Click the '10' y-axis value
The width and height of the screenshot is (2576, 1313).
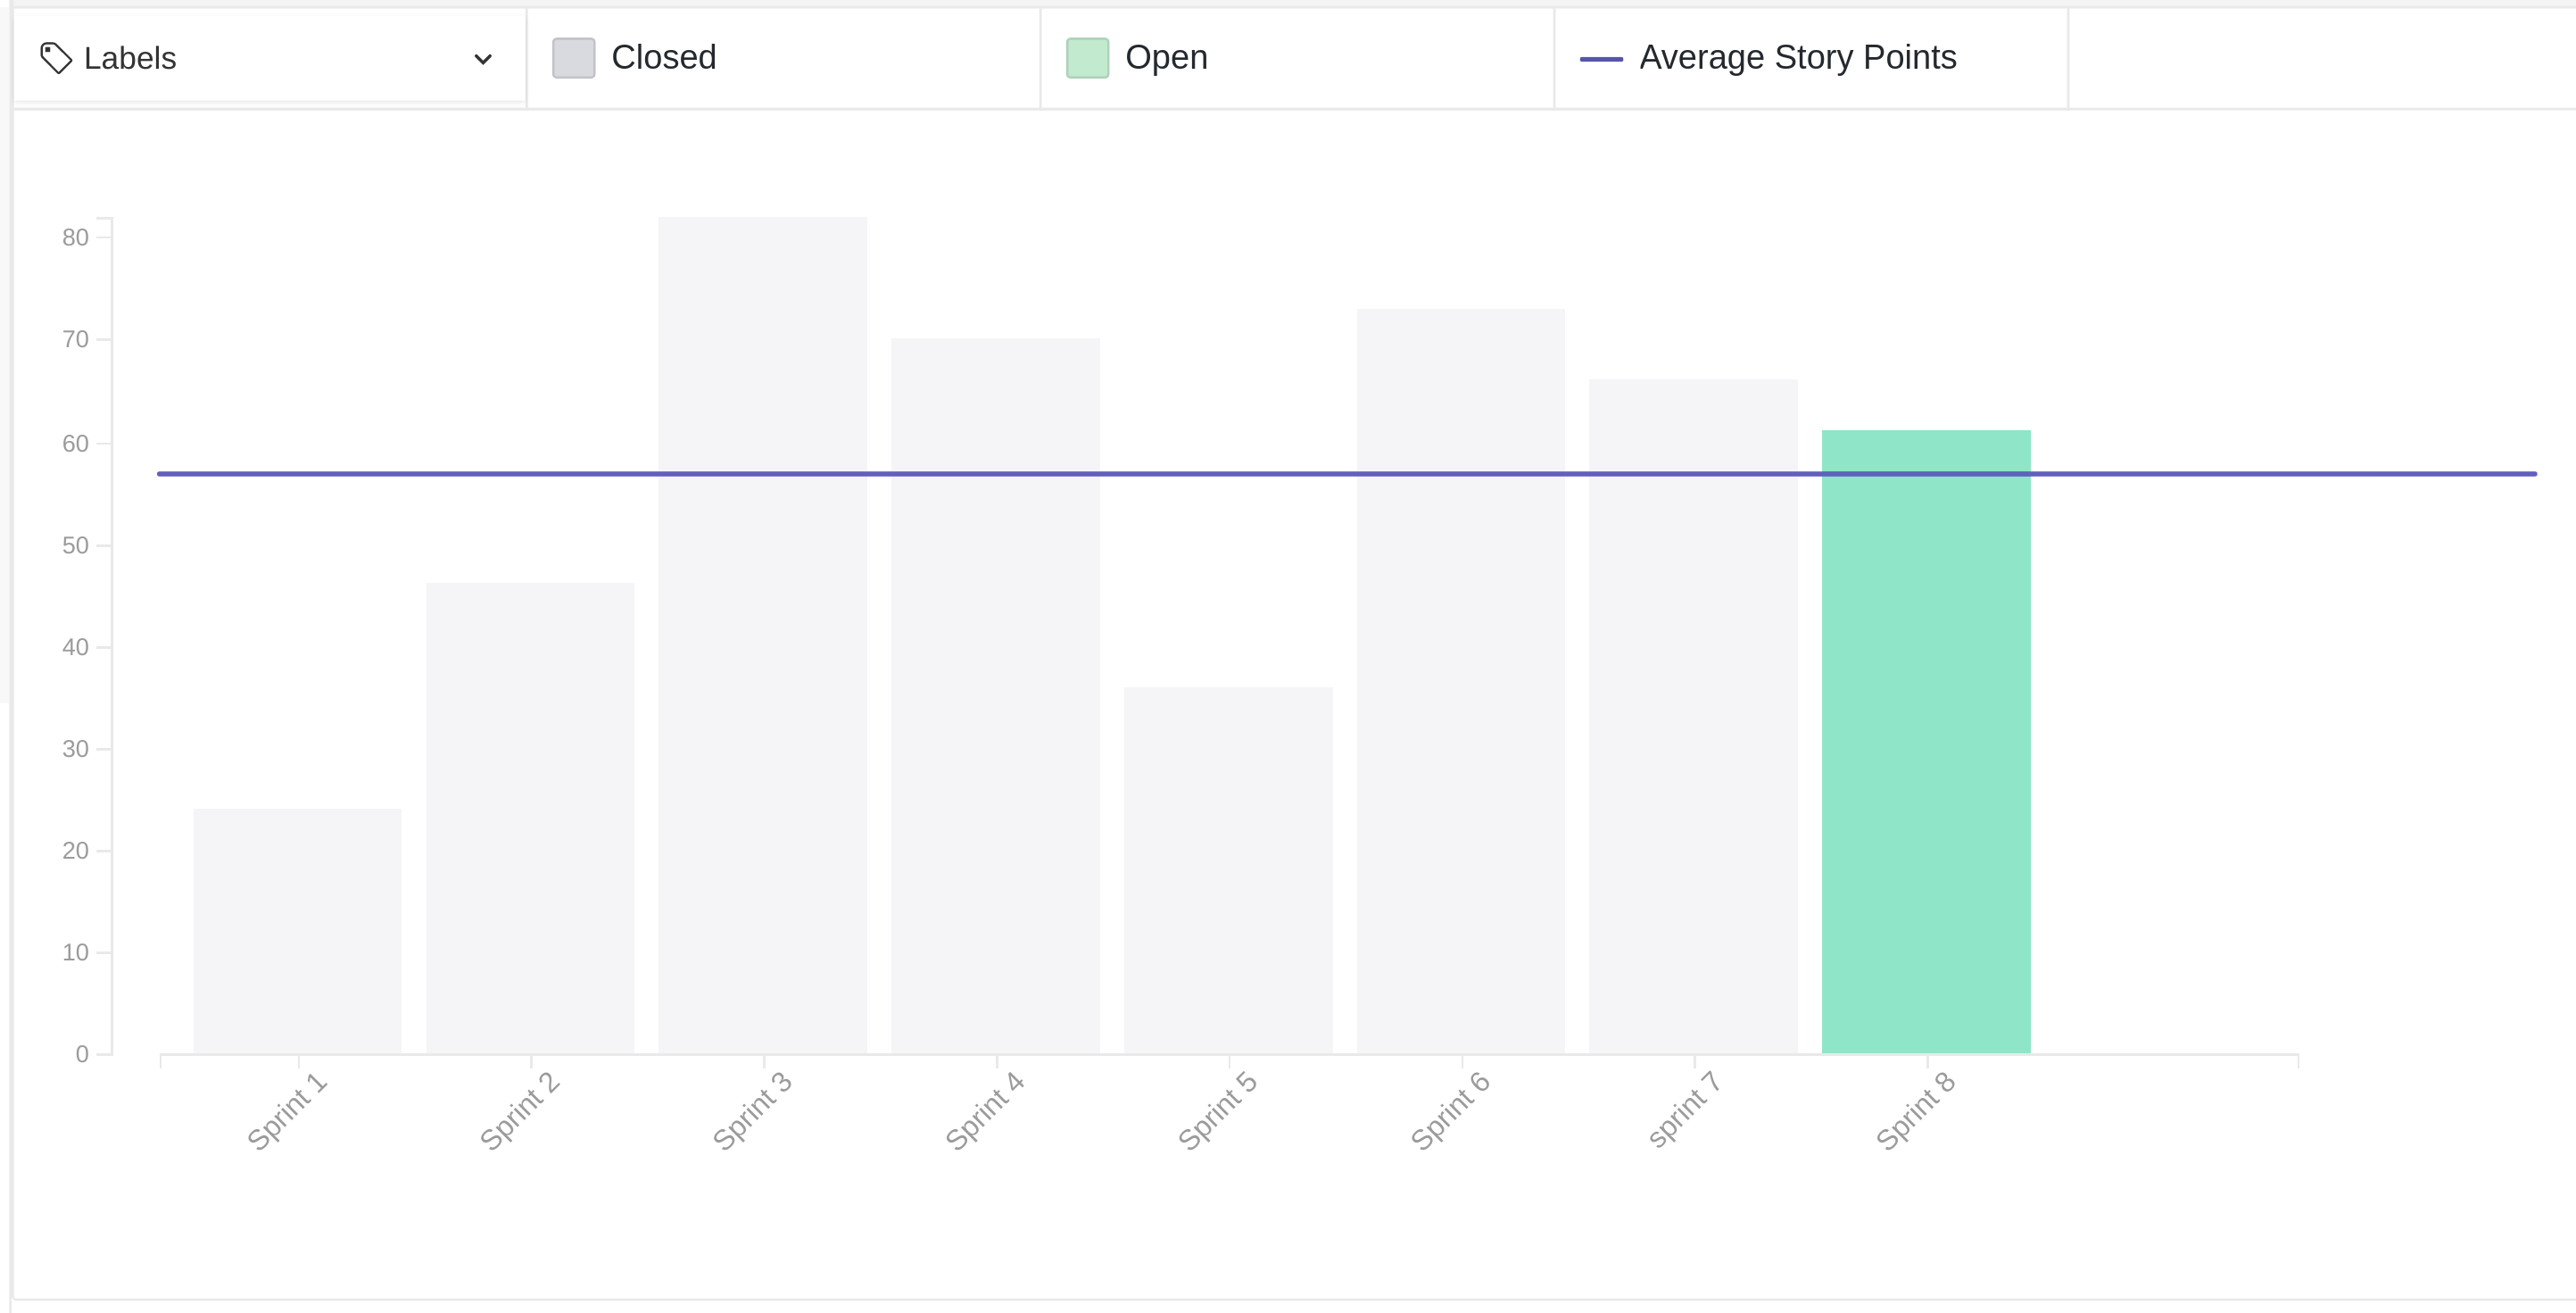click(75, 953)
